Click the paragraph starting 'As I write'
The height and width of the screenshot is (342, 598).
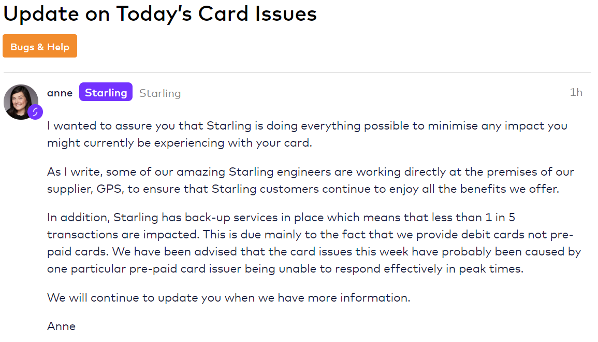click(x=310, y=180)
